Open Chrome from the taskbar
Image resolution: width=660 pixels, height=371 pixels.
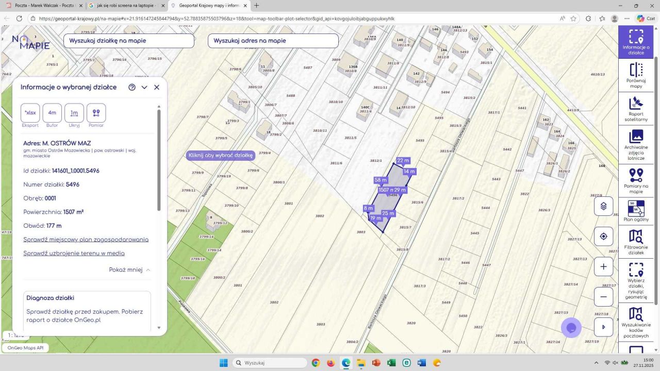(x=316, y=363)
